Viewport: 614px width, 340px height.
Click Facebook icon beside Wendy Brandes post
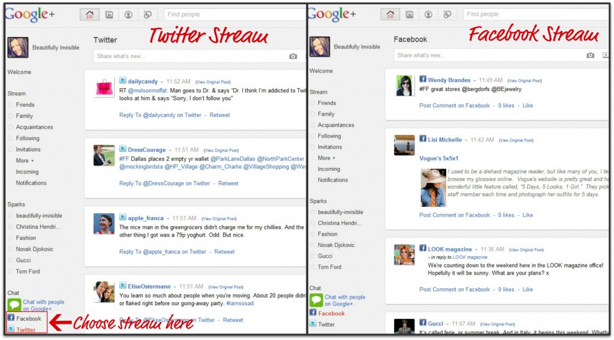pos(423,79)
